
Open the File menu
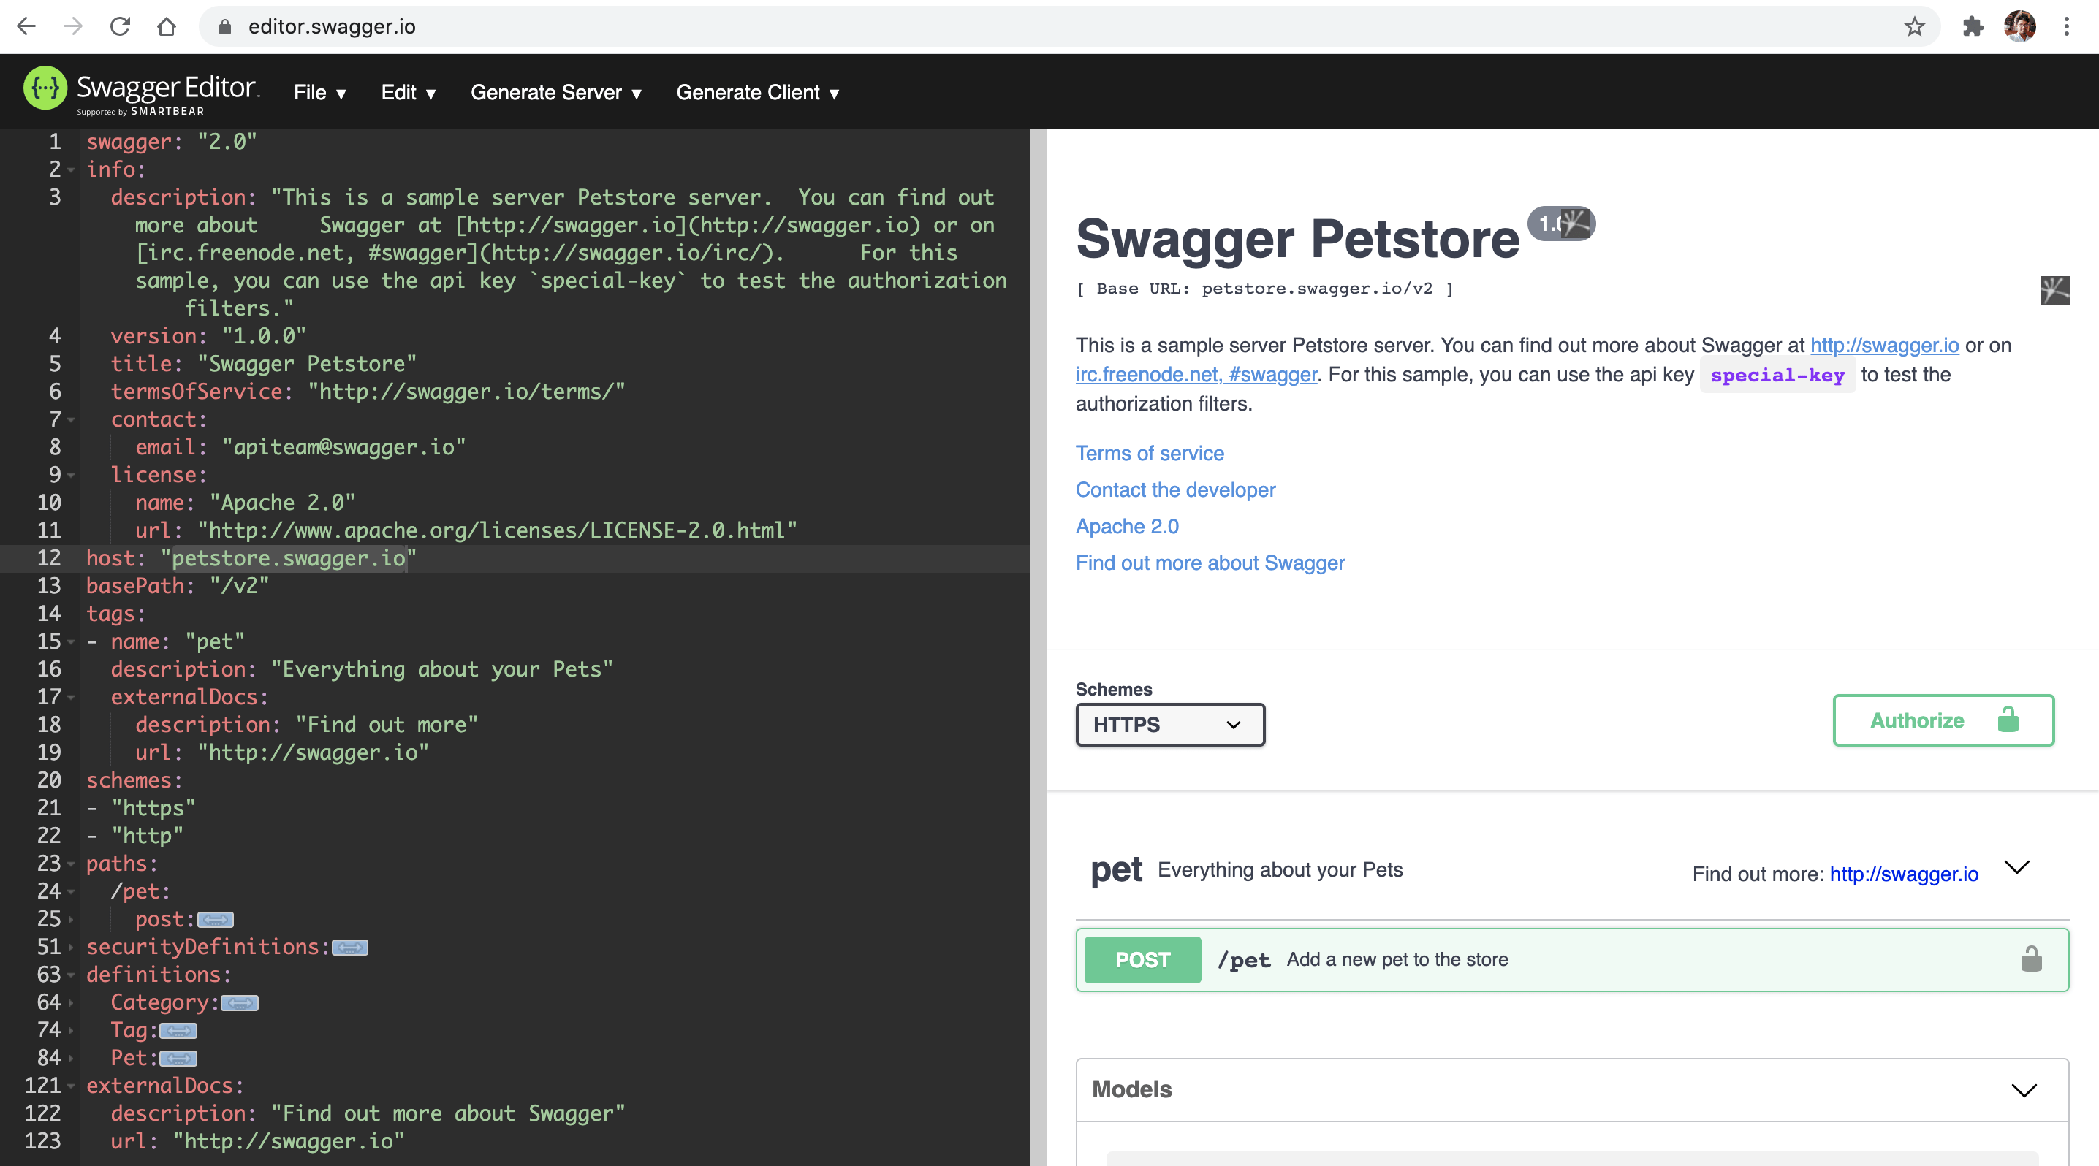point(320,93)
